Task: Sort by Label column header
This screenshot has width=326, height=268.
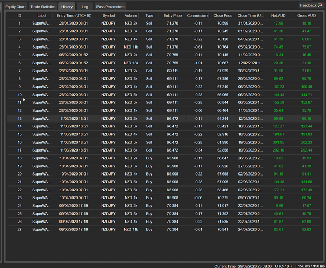Action: [42, 15]
